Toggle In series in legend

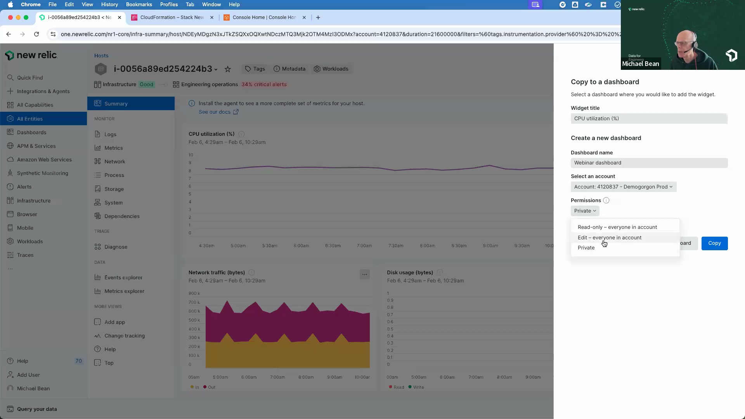tap(195, 387)
